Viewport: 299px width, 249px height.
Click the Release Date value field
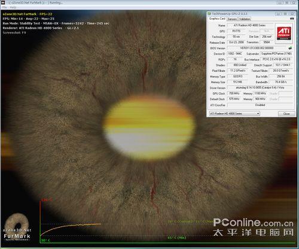(236, 42)
